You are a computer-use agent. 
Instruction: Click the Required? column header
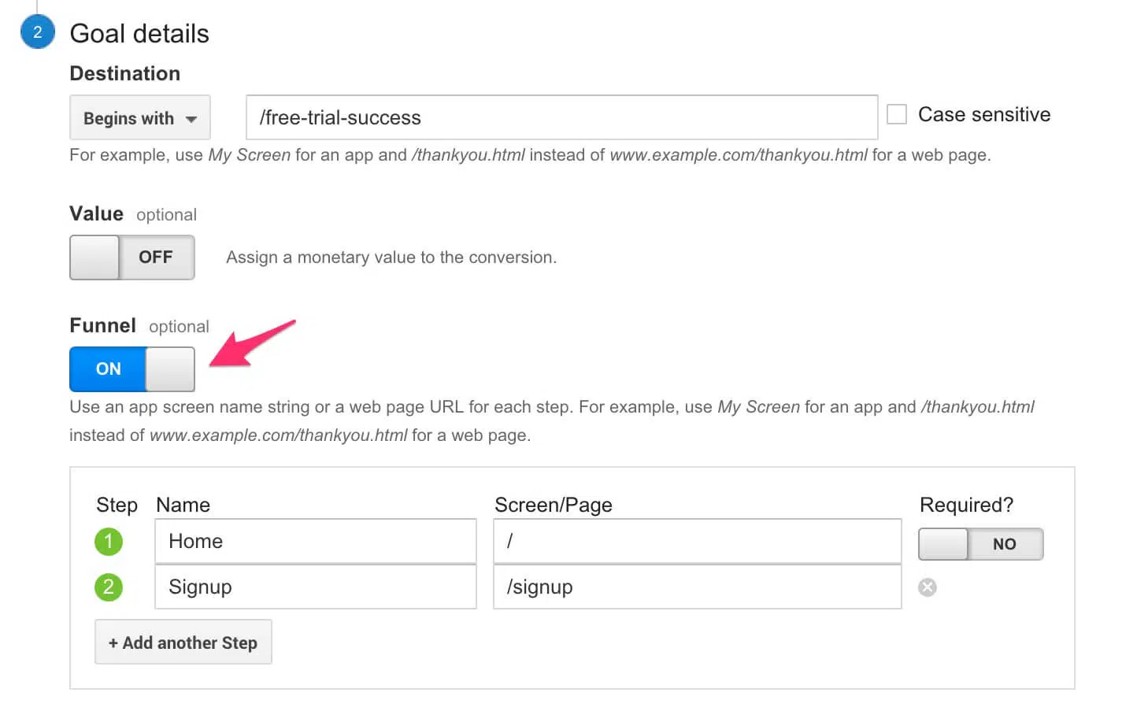coord(966,505)
